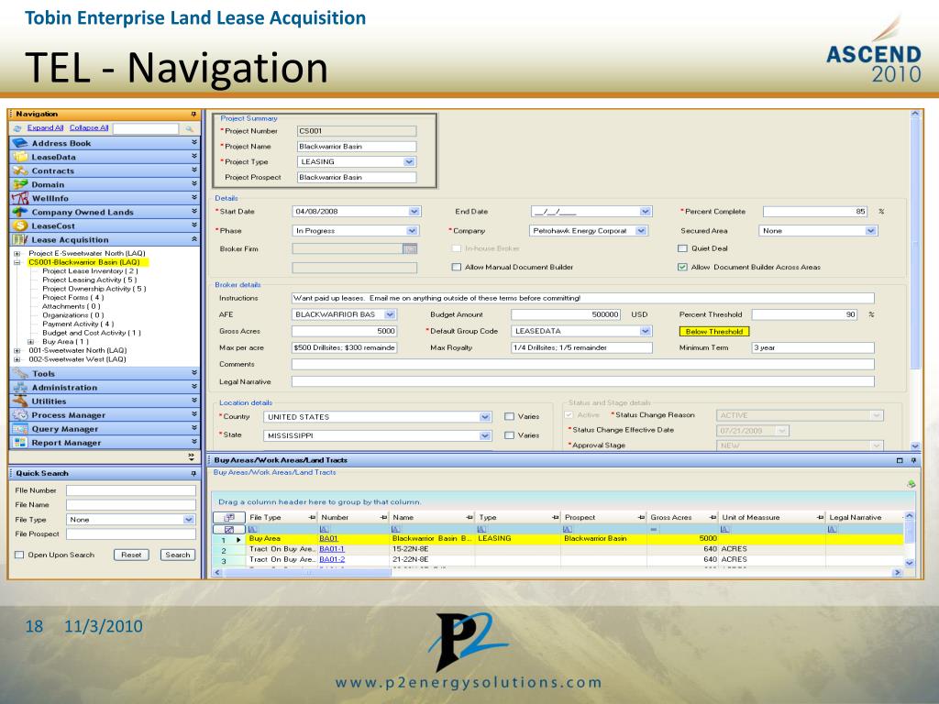This screenshot has width=939, height=704.
Task: Open the Query Manager section
Action: pyautogui.click(x=105, y=429)
